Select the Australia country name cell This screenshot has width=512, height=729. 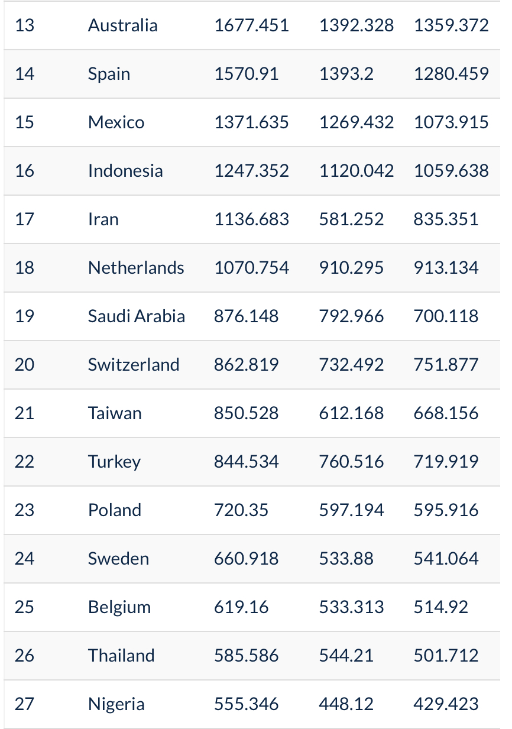click(123, 25)
